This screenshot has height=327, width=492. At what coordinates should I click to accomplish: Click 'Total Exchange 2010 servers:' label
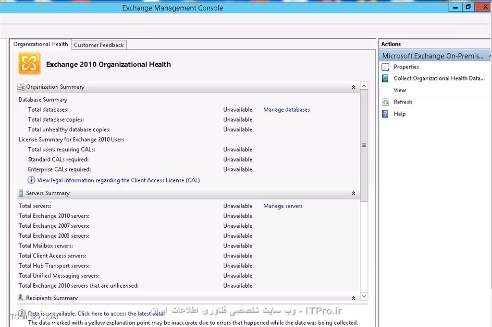[x=54, y=216]
